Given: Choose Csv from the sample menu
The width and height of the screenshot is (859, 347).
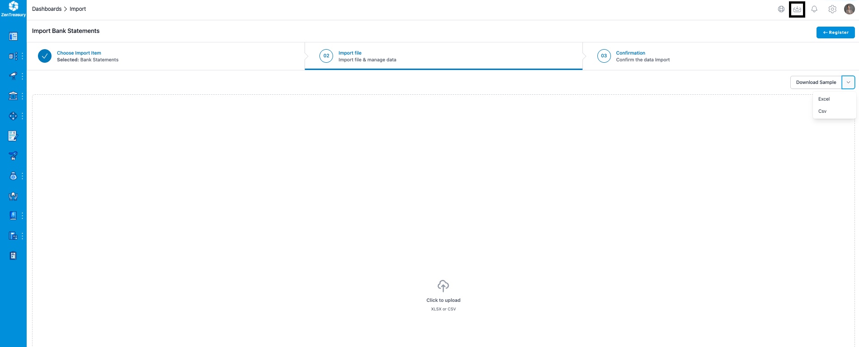Looking at the screenshot, I should click(834, 111).
